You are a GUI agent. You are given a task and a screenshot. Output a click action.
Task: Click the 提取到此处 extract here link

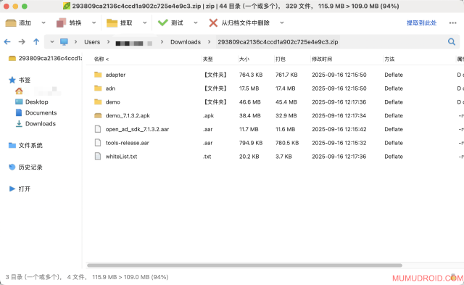421,22
